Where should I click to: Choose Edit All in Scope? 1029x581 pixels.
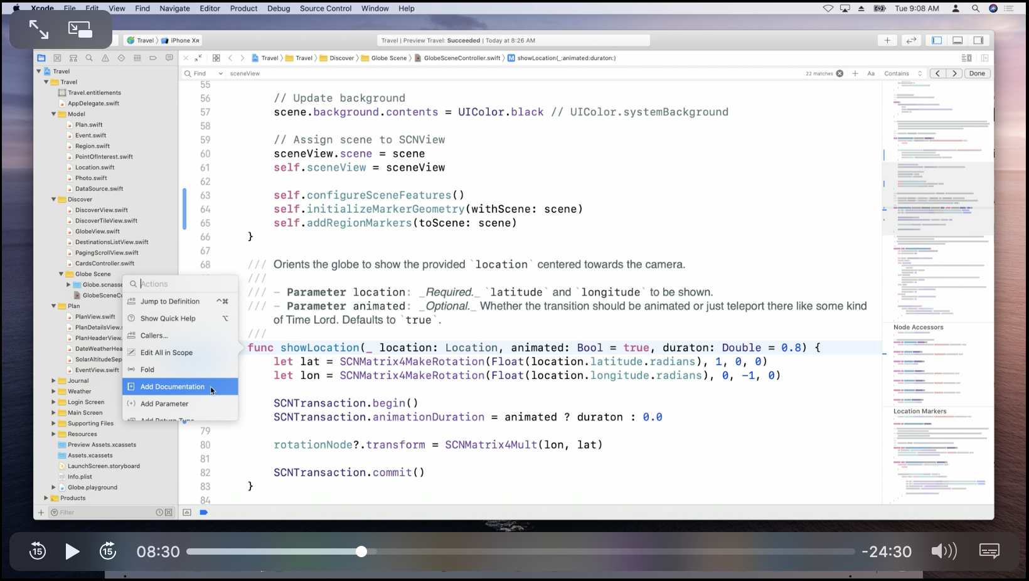click(x=180, y=353)
